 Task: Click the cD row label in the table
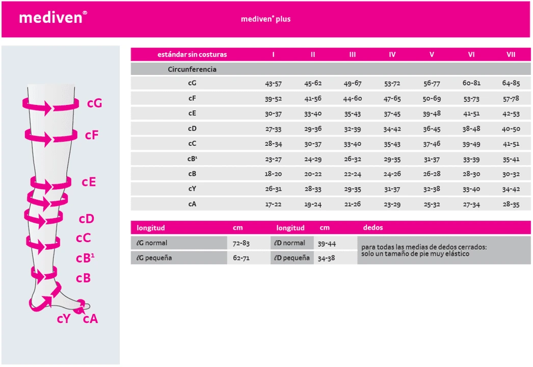(x=192, y=128)
